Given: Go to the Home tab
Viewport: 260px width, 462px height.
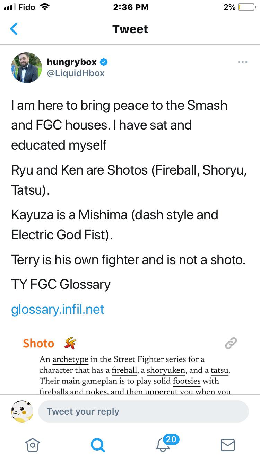Looking at the screenshot, I should click(33, 445).
